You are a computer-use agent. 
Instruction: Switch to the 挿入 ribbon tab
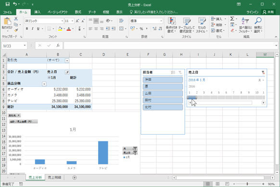pyautogui.click(x=38, y=12)
